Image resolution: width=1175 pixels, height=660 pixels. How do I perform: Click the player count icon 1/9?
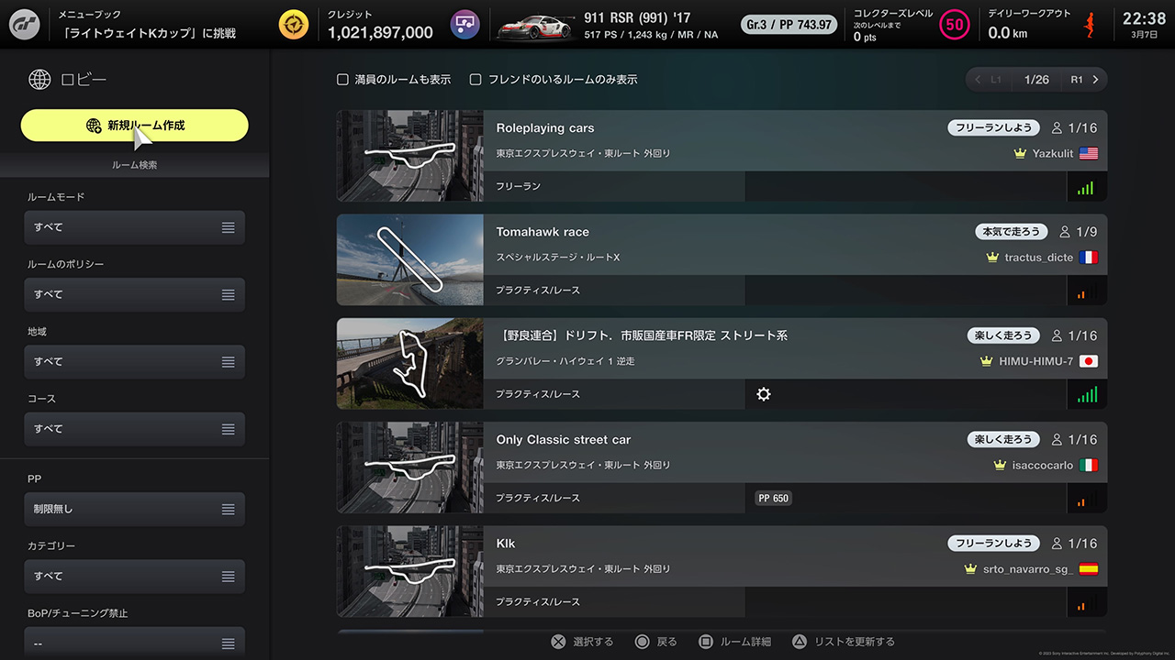[1065, 232]
